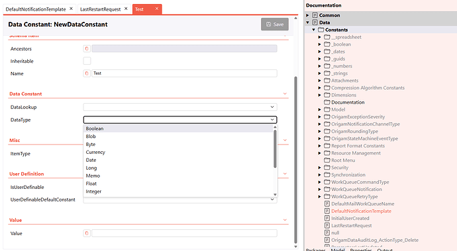Select the Model folder icon
The width and height of the screenshot is (457, 251).
(327, 110)
